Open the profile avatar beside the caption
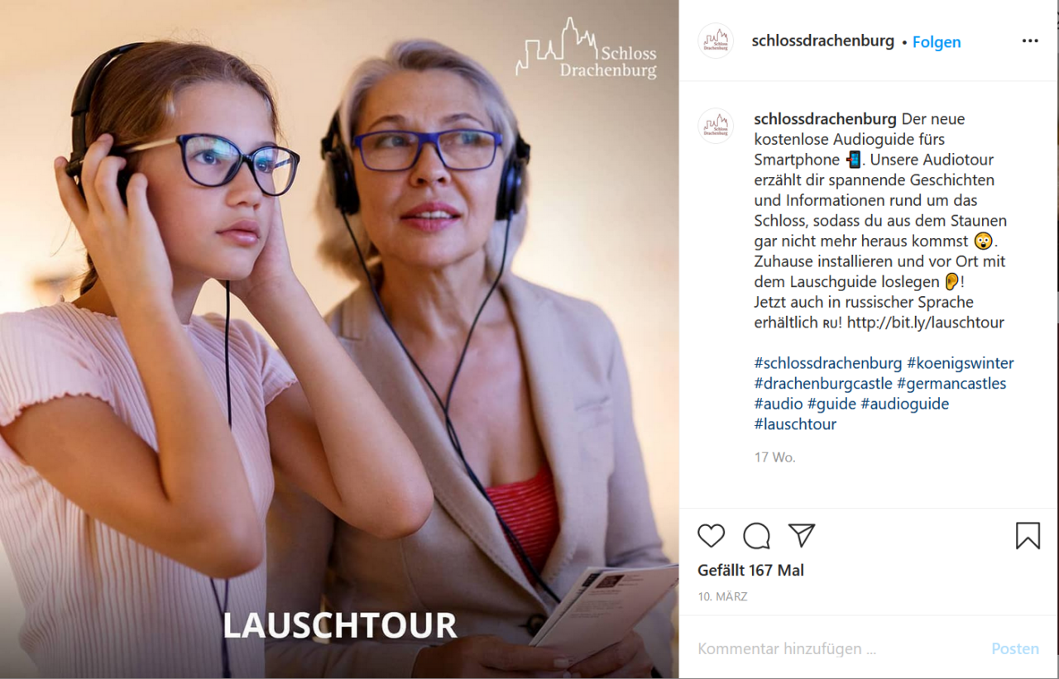This screenshot has height=679, width=1059. (716, 126)
